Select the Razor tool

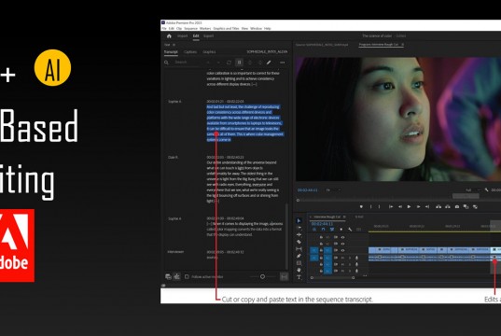coord(299,242)
